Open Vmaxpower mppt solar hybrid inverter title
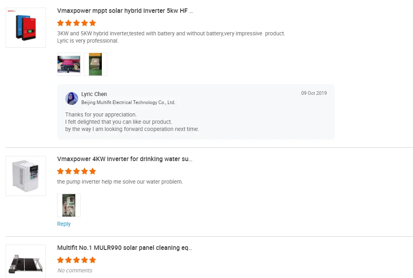Screen dimensions: 413x278 [x=125, y=11]
